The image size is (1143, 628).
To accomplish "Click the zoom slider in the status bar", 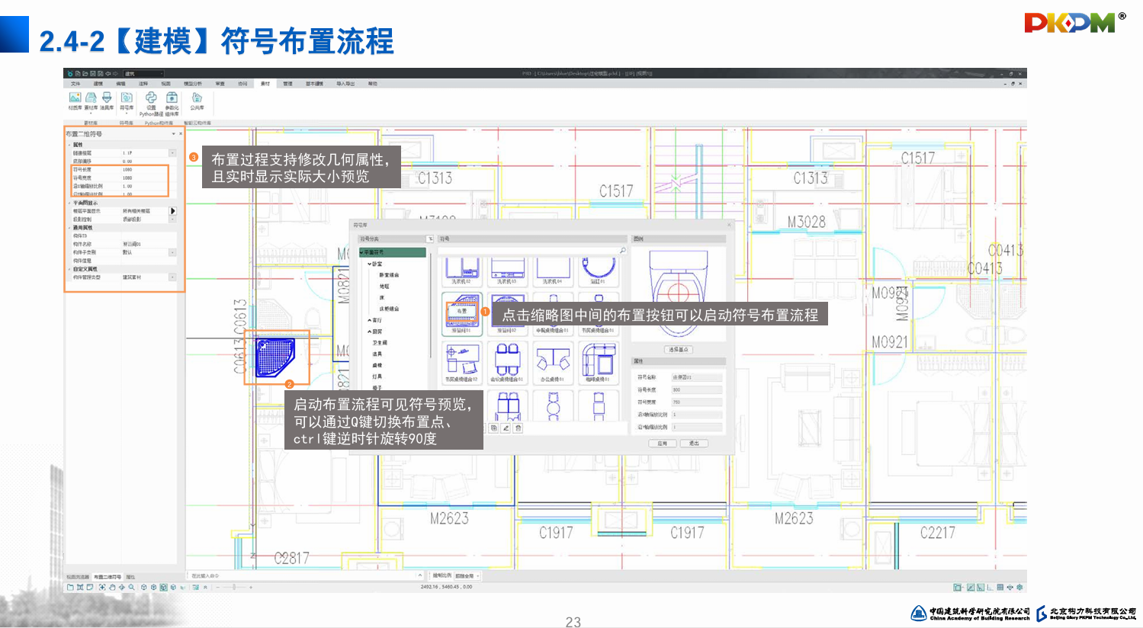I will pyautogui.click(x=234, y=588).
